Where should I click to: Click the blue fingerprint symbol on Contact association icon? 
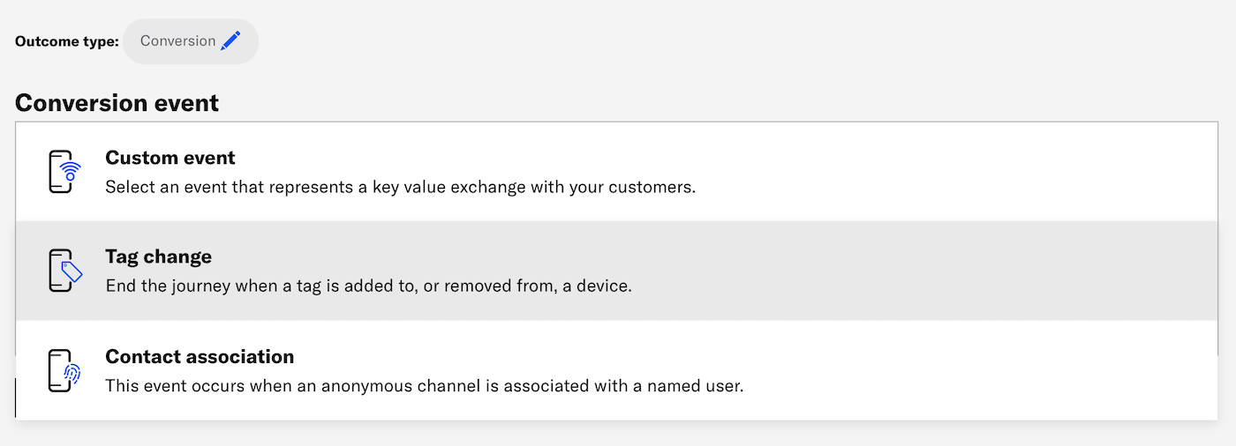(72, 374)
